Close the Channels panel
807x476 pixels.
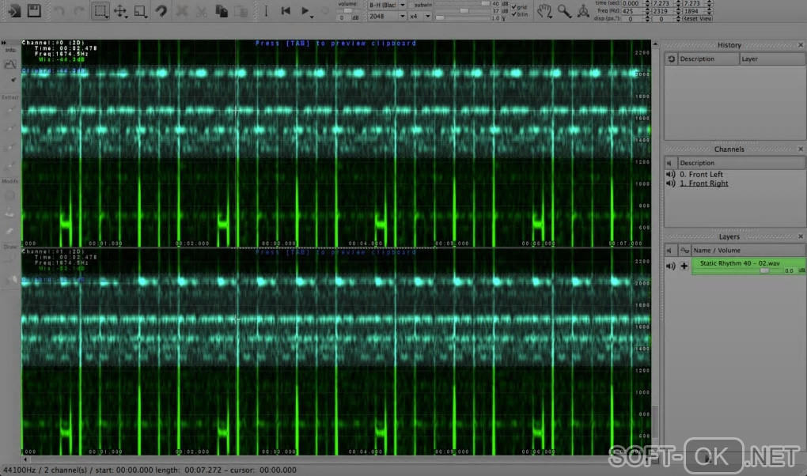click(x=801, y=149)
